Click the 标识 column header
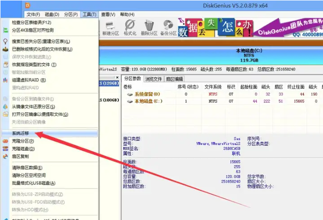Image resolution: width=323 pixels, height=220 pixels. coord(231,87)
